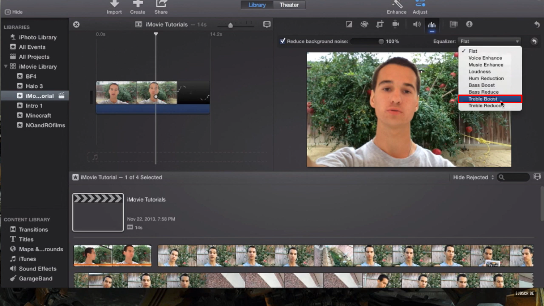This screenshot has width=544, height=306.
Task: Switch to the Library tab
Action: coord(257,5)
